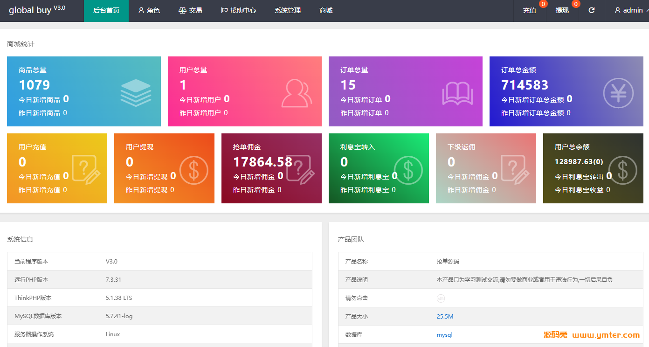The width and height of the screenshot is (649, 347).
Task: Click the 系统信息 section heading
Action: pyautogui.click(x=20, y=239)
